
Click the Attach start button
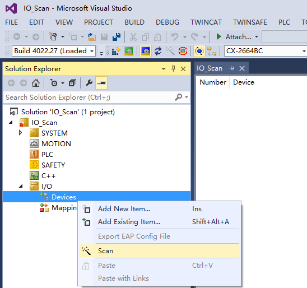[234, 36]
